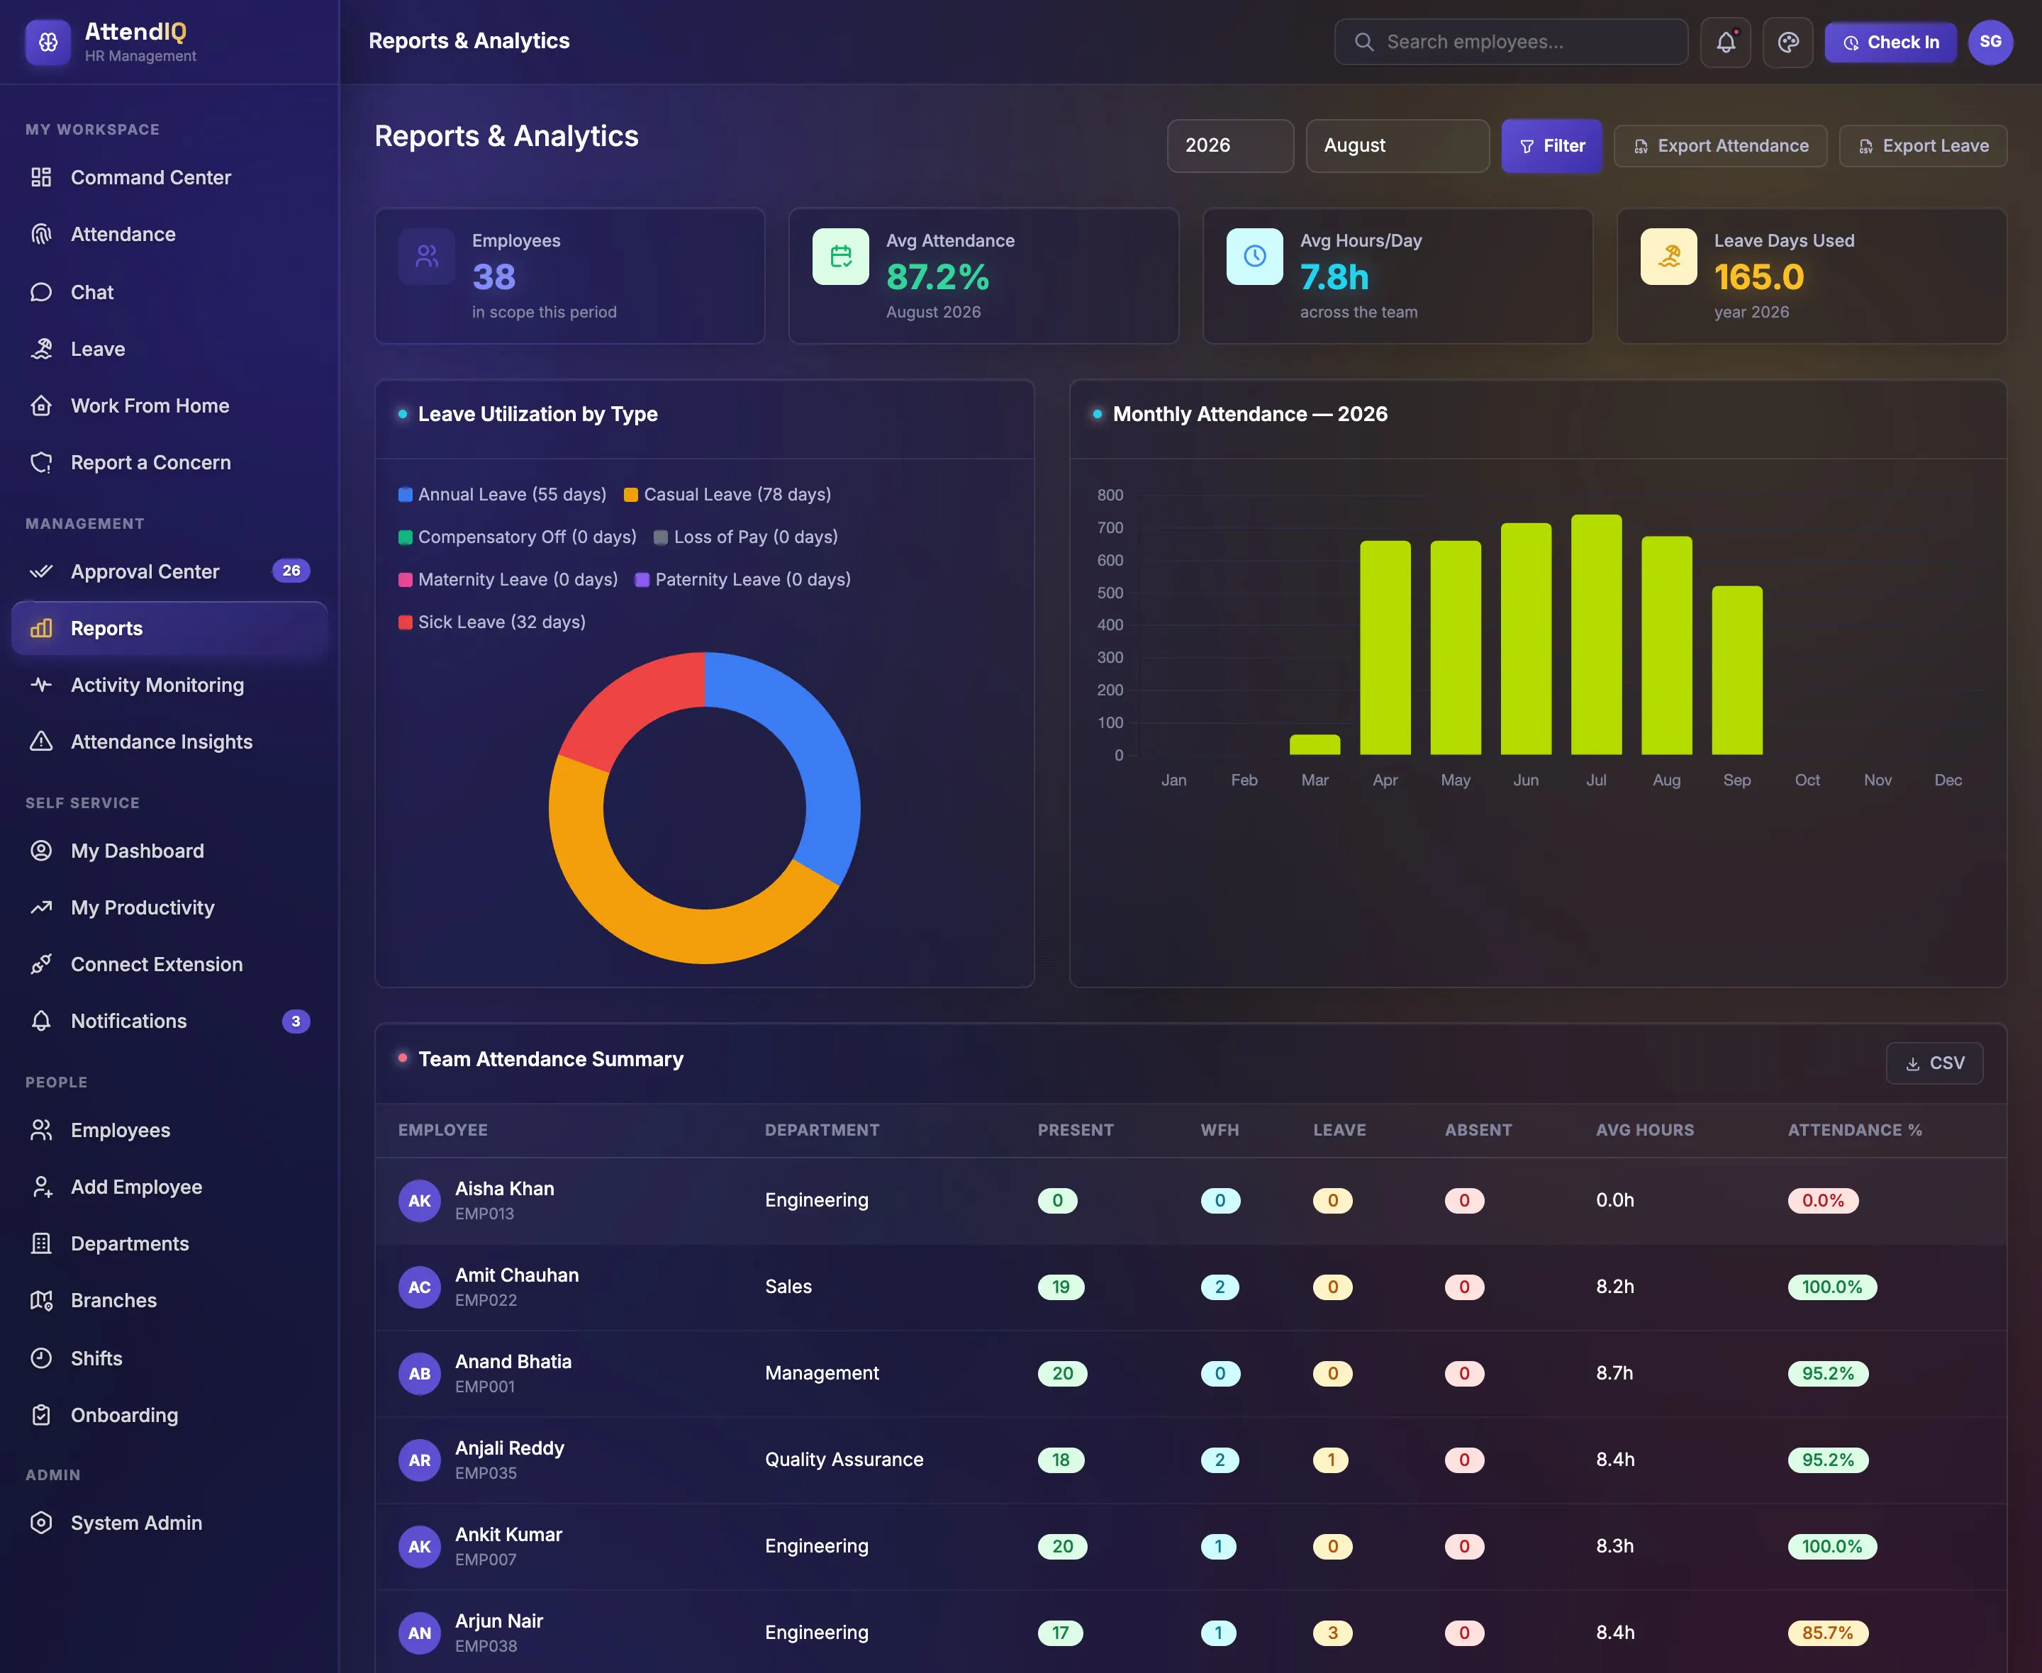Click the AttendIQ logo icon
The height and width of the screenshot is (1673, 2042).
48,43
